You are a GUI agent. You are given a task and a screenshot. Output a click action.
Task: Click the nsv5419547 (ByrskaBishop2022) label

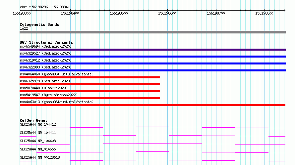[x=49, y=95]
